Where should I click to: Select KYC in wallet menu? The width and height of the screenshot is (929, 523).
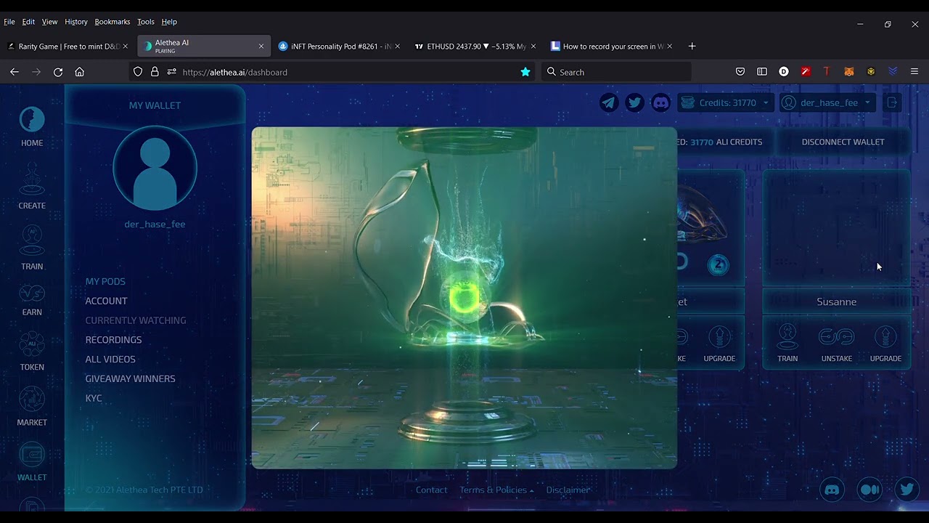click(94, 398)
